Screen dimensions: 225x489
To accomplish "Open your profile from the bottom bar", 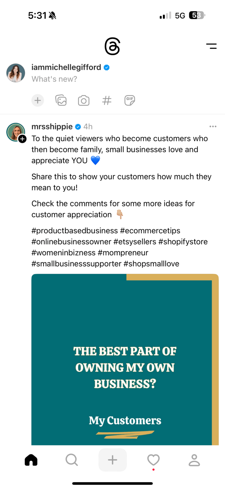I will tap(194, 460).
